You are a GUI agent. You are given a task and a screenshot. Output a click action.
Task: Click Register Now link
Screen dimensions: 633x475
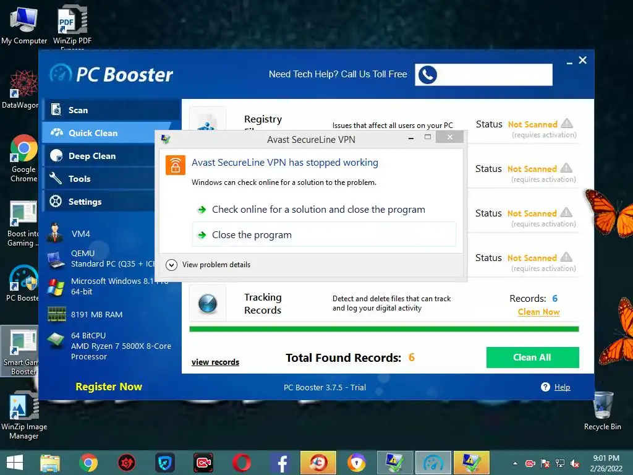pyautogui.click(x=109, y=387)
